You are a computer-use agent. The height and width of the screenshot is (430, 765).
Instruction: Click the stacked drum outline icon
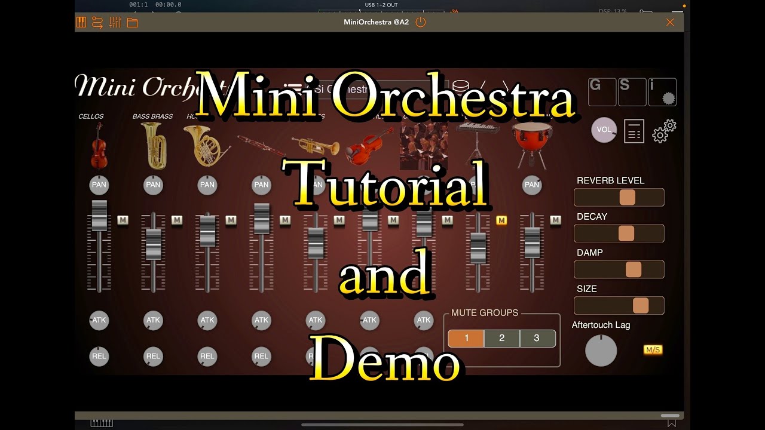(460, 87)
